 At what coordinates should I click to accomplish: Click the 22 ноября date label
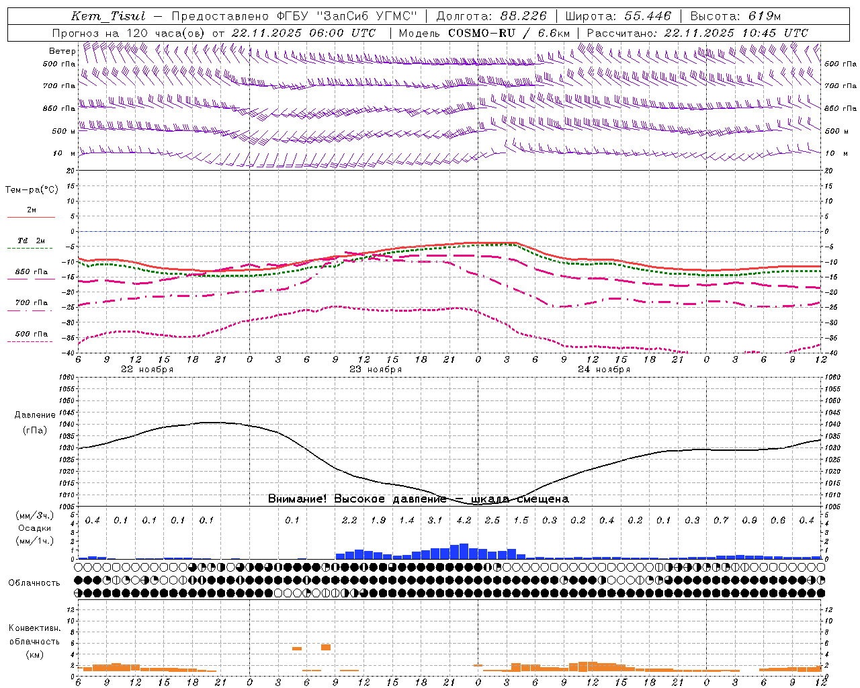coord(147,370)
